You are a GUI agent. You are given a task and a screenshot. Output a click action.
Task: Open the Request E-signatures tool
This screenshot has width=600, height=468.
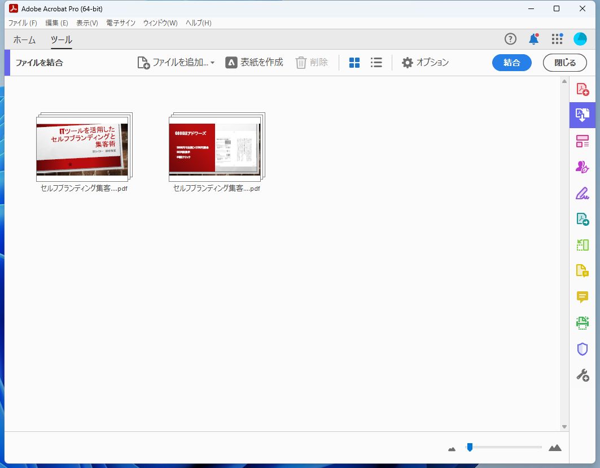pyautogui.click(x=583, y=167)
